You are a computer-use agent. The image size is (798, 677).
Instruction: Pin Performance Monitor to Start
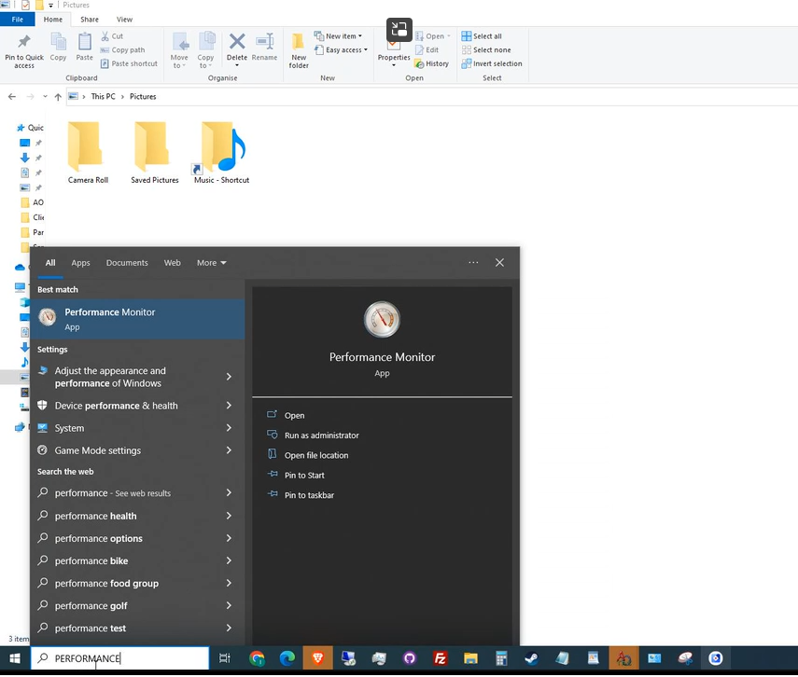304,476
